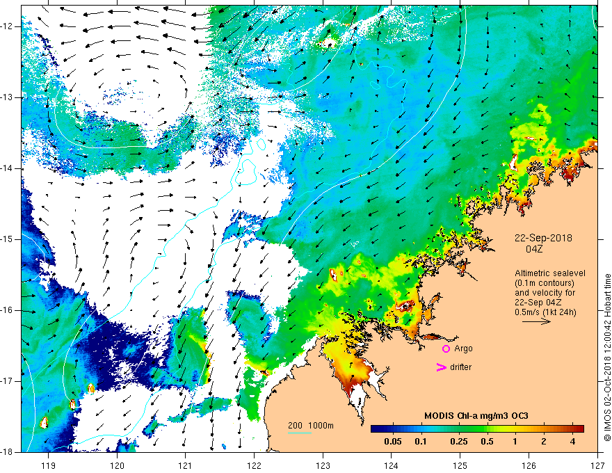This screenshot has width=612, height=473.
Task: Click latitude axis label -16
Action: point(8,310)
